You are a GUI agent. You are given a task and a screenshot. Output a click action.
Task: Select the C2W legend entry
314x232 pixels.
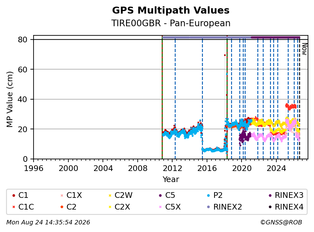pos(120,195)
